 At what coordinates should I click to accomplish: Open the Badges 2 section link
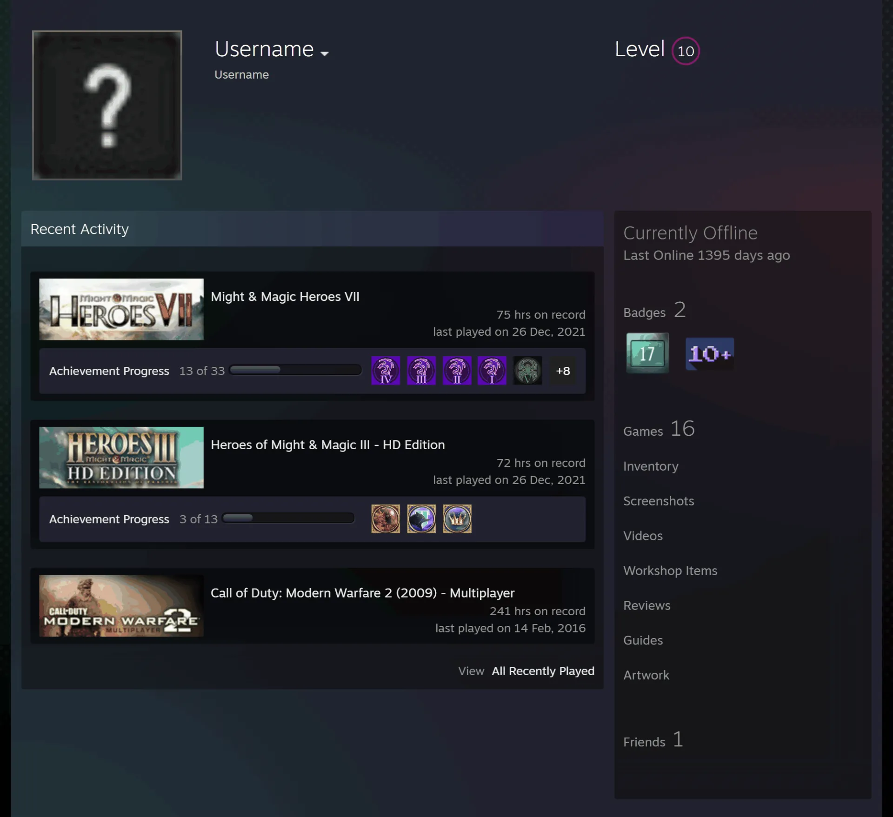655,310
